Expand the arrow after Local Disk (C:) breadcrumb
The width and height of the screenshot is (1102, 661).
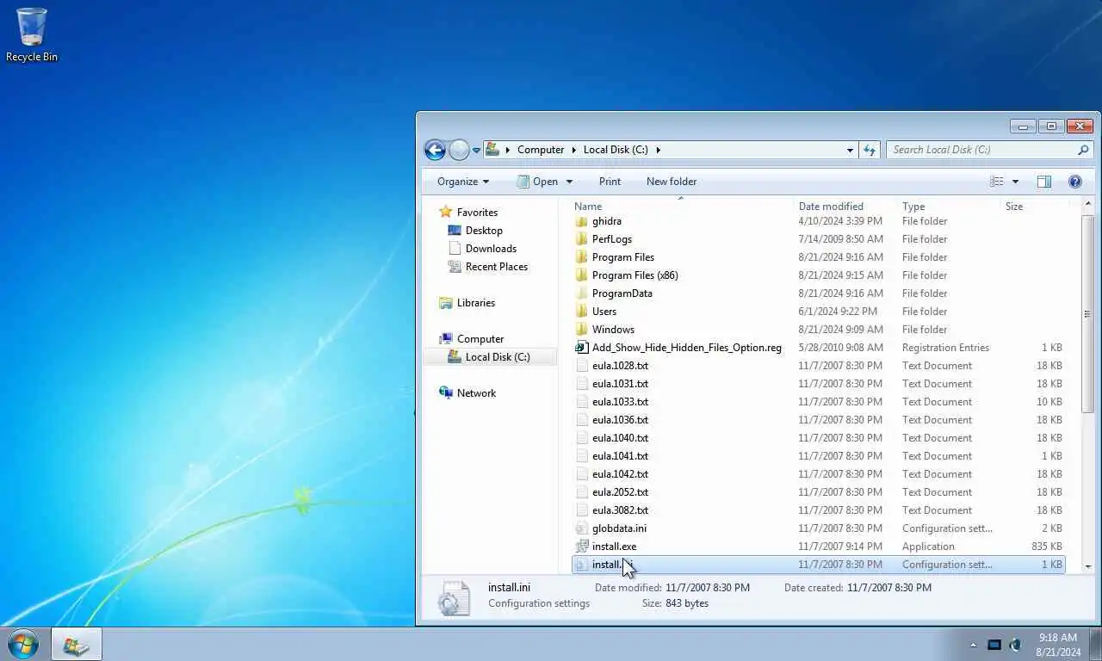click(x=658, y=150)
